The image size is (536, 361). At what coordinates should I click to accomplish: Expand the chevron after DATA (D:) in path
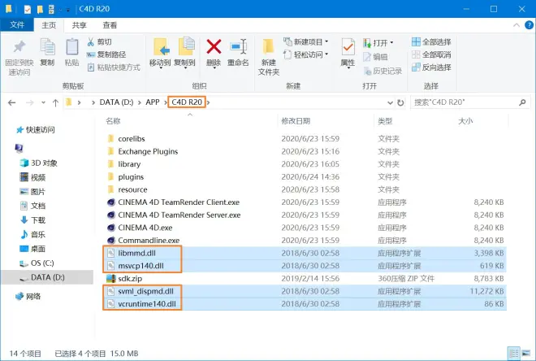pos(140,102)
